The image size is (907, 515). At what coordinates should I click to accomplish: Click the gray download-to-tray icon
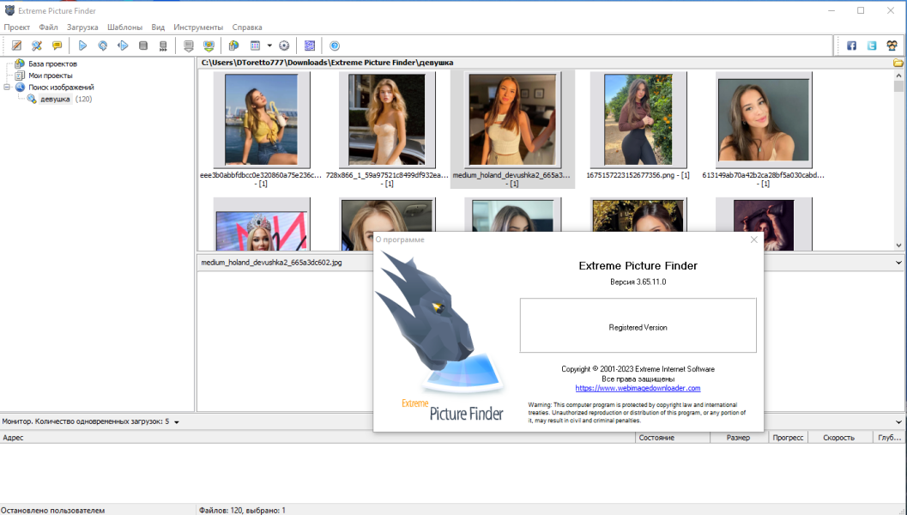coord(189,45)
